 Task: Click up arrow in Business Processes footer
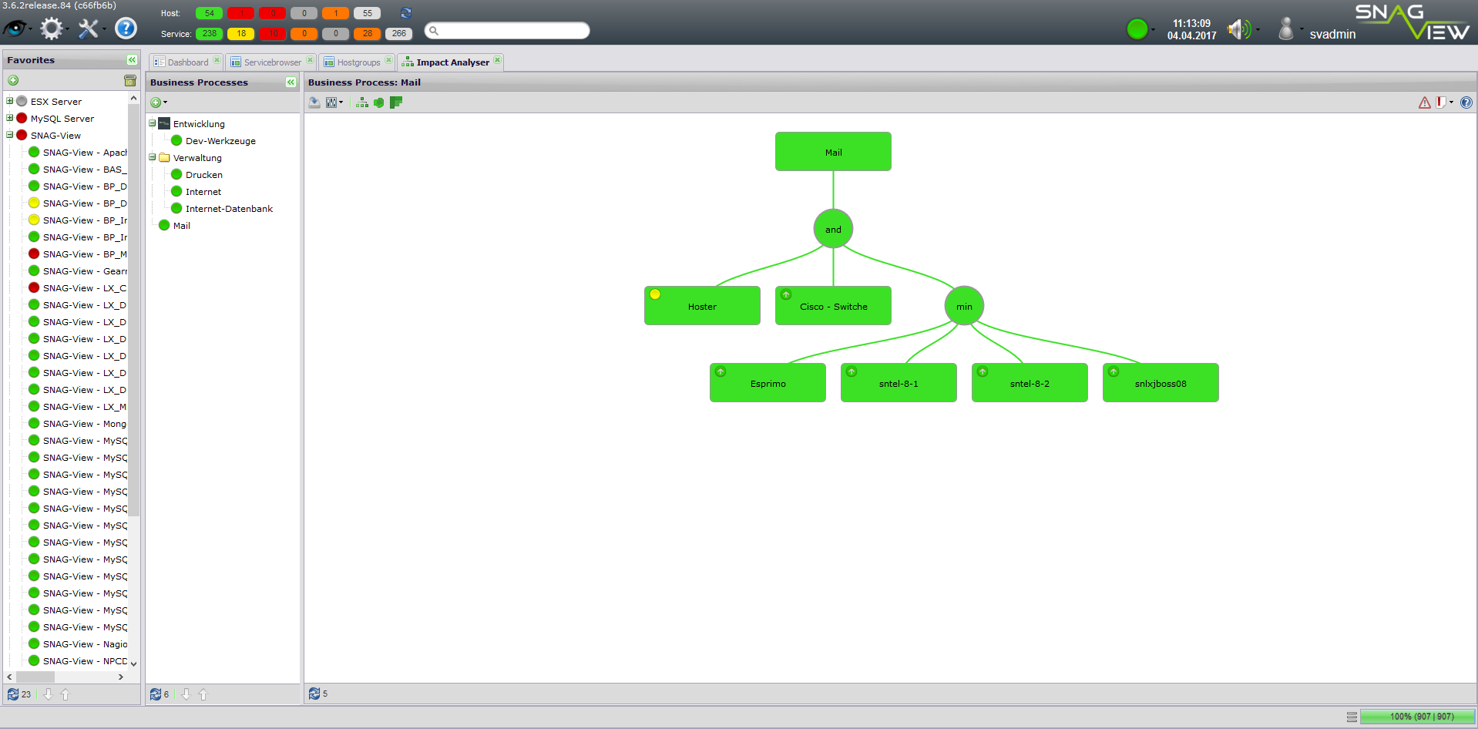203,694
